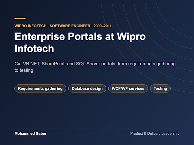Select the Testing pill
This screenshot has height=145, width=194.
tap(160, 88)
